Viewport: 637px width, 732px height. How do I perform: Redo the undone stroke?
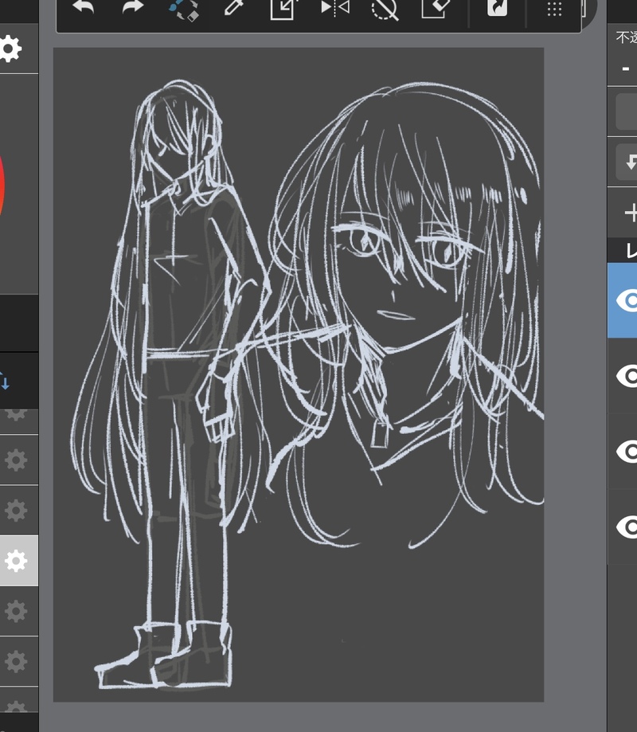[x=133, y=7]
